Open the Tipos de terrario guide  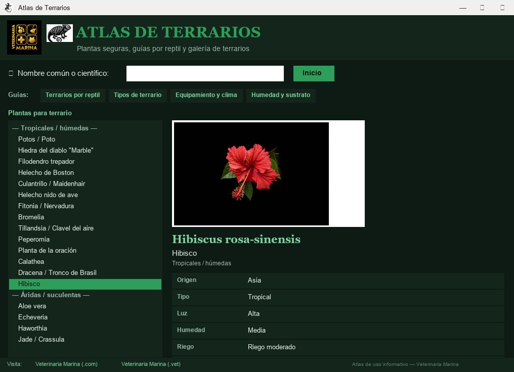click(138, 96)
